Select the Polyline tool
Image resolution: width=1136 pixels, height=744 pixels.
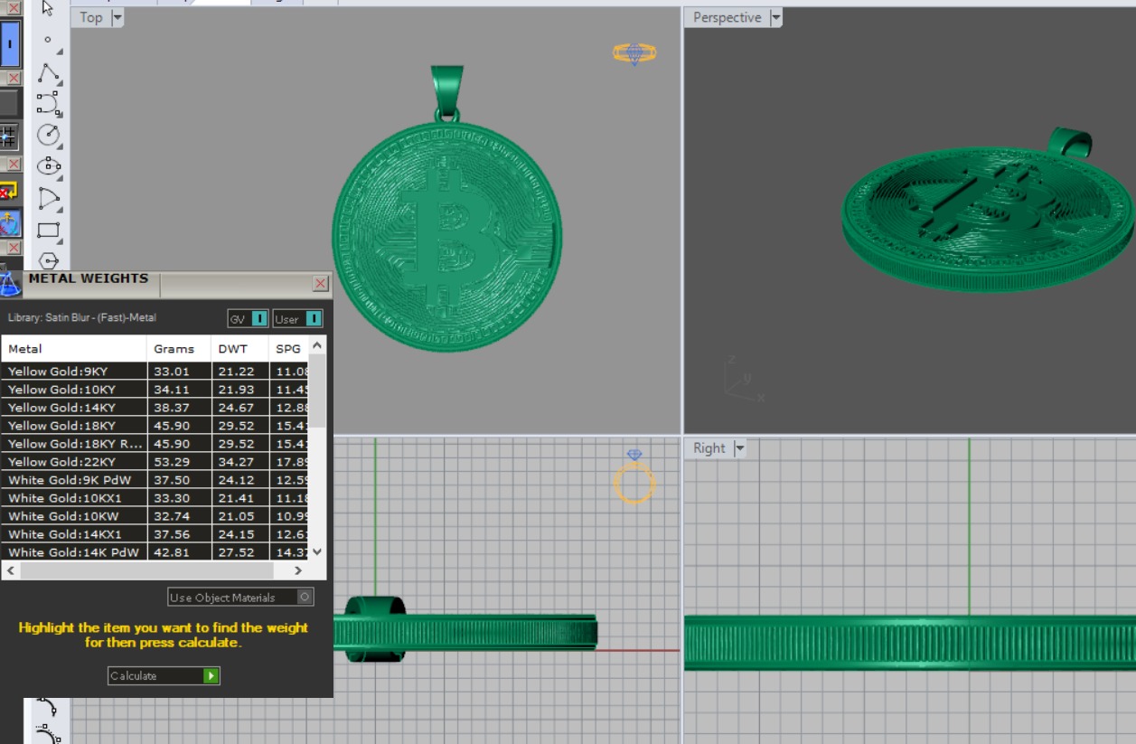(48, 73)
